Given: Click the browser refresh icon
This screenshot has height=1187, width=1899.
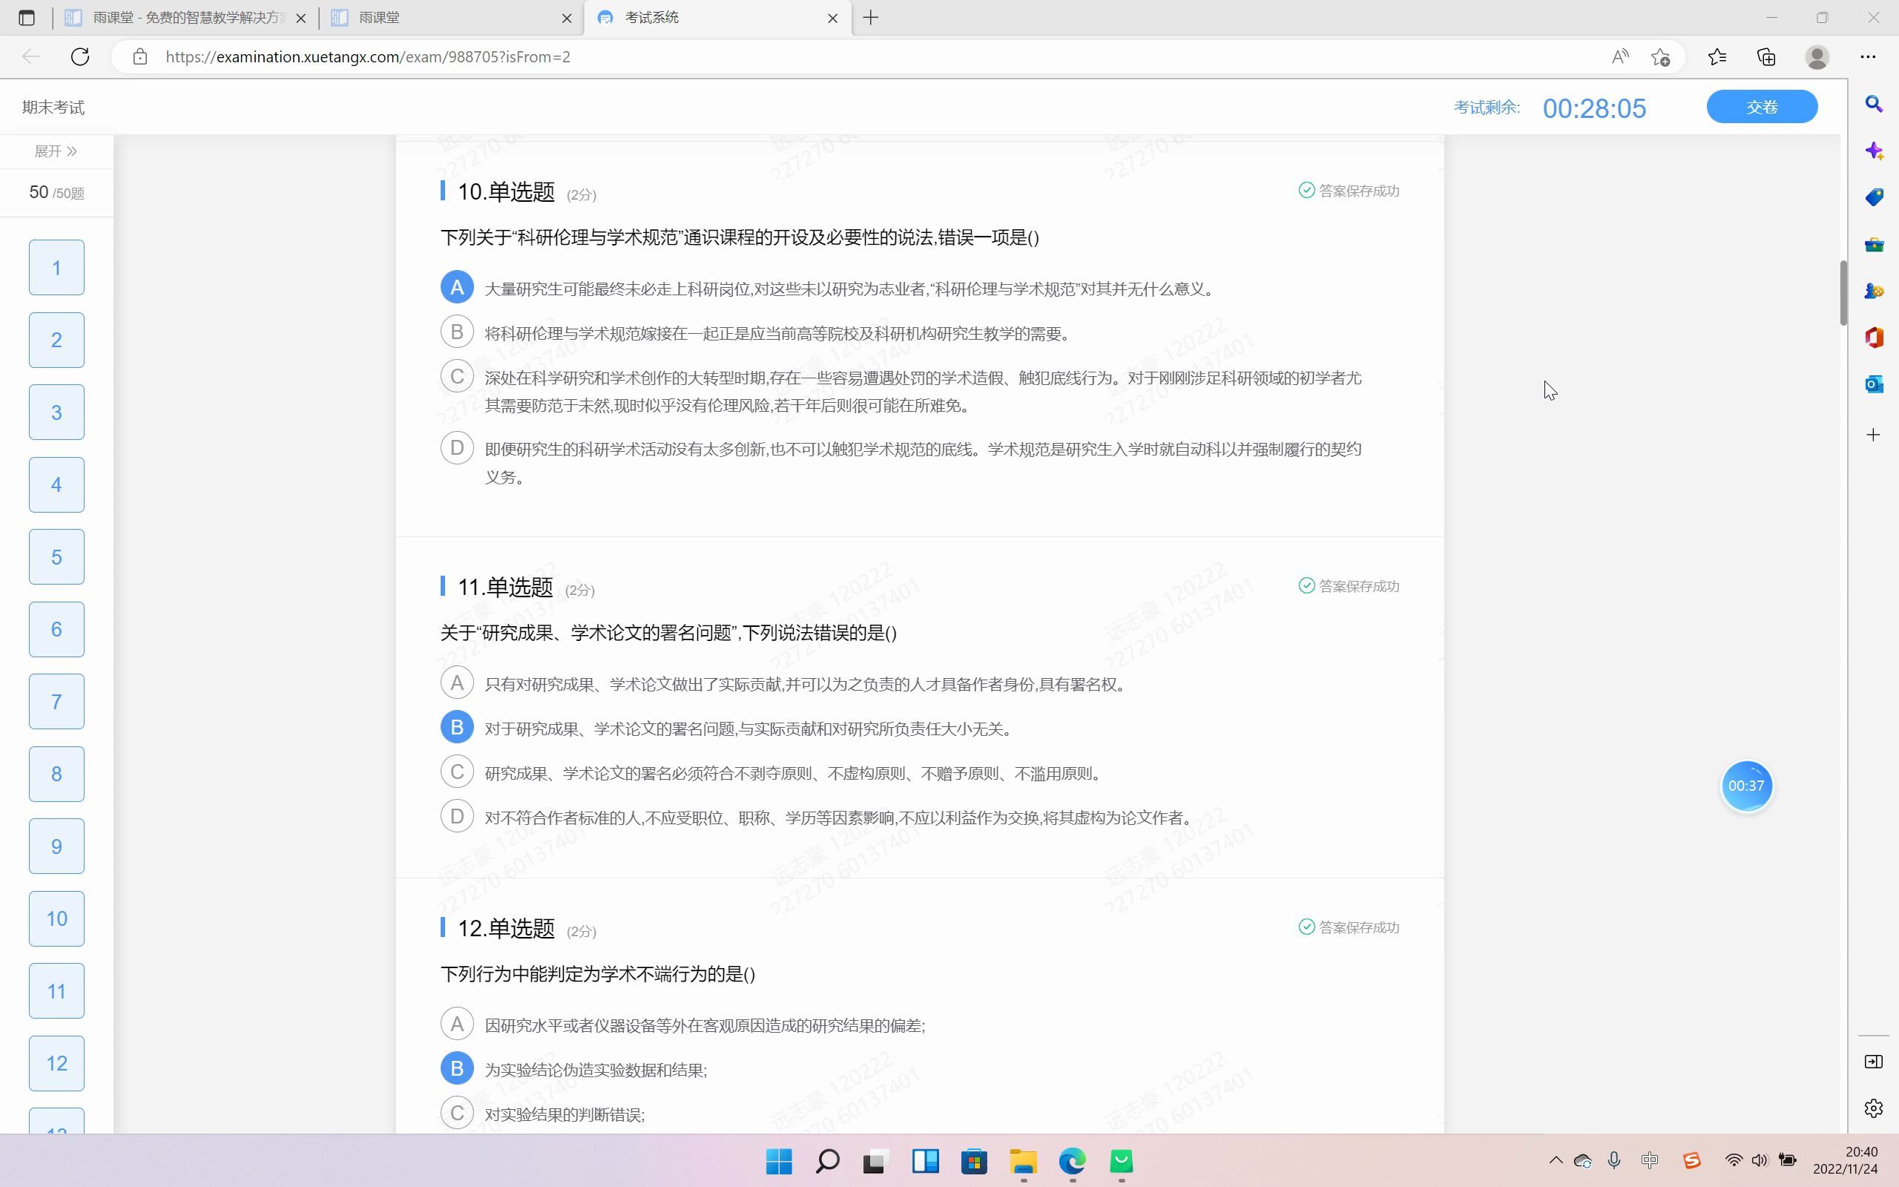Looking at the screenshot, I should click(80, 56).
